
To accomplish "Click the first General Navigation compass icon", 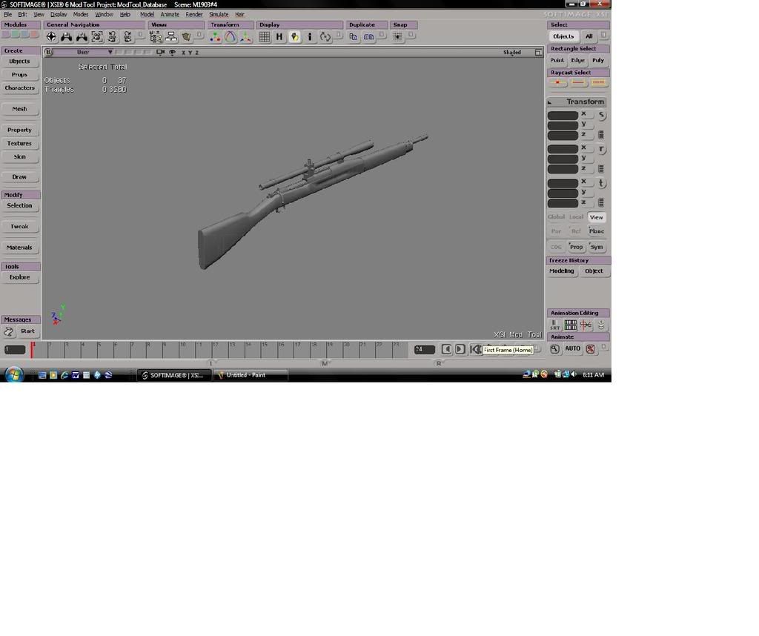I will 51,37.
